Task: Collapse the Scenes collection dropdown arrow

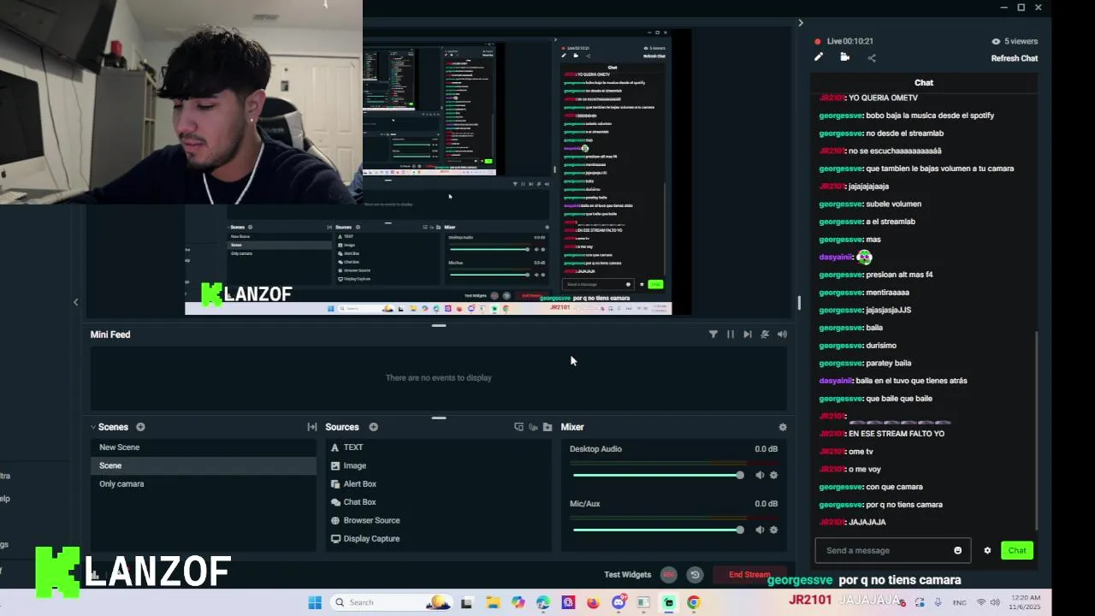Action: pyautogui.click(x=92, y=427)
